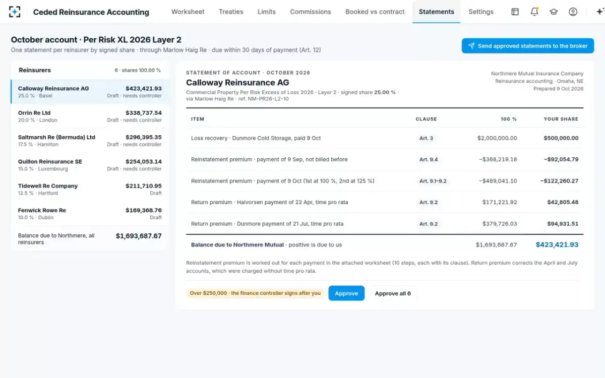Select Quillon Reinsurance SE statement

pos(90,165)
